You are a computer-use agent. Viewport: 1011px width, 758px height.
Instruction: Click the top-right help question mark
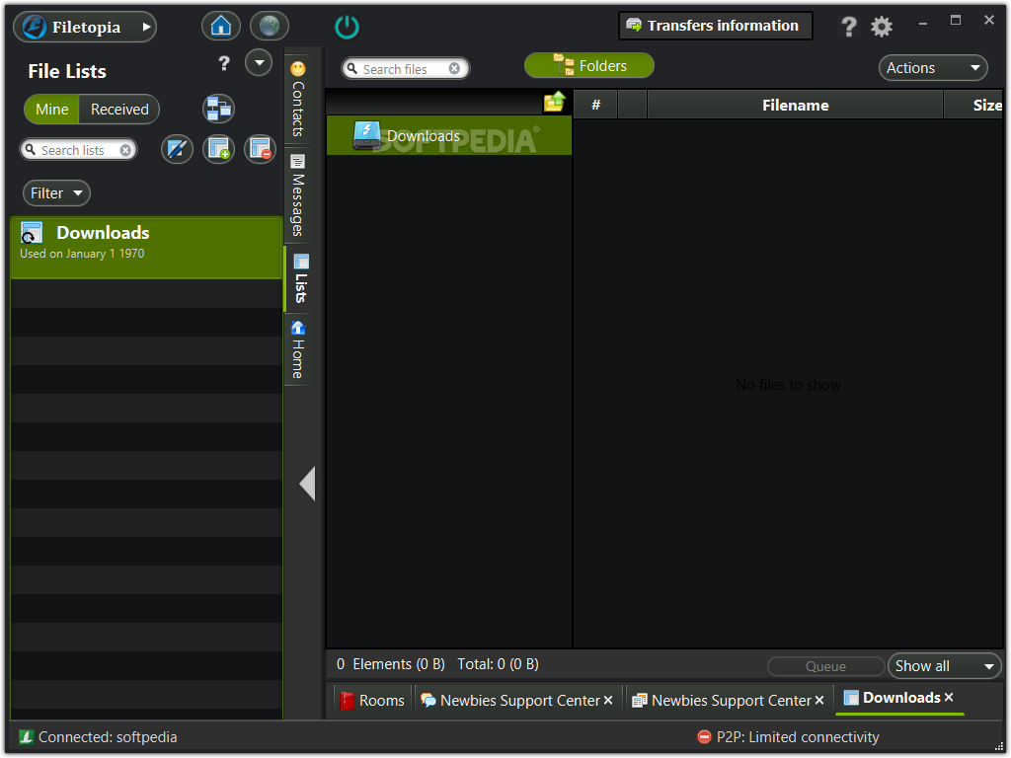click(848, 27)
